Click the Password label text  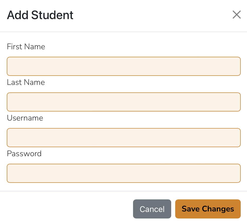[24, 154]
